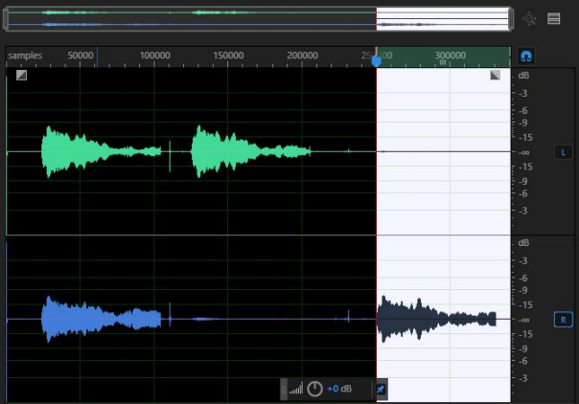The width and height of the screenshot is (579, 404).
Task: Click the 150000 ruler mark
Action: tap(228, 56)
